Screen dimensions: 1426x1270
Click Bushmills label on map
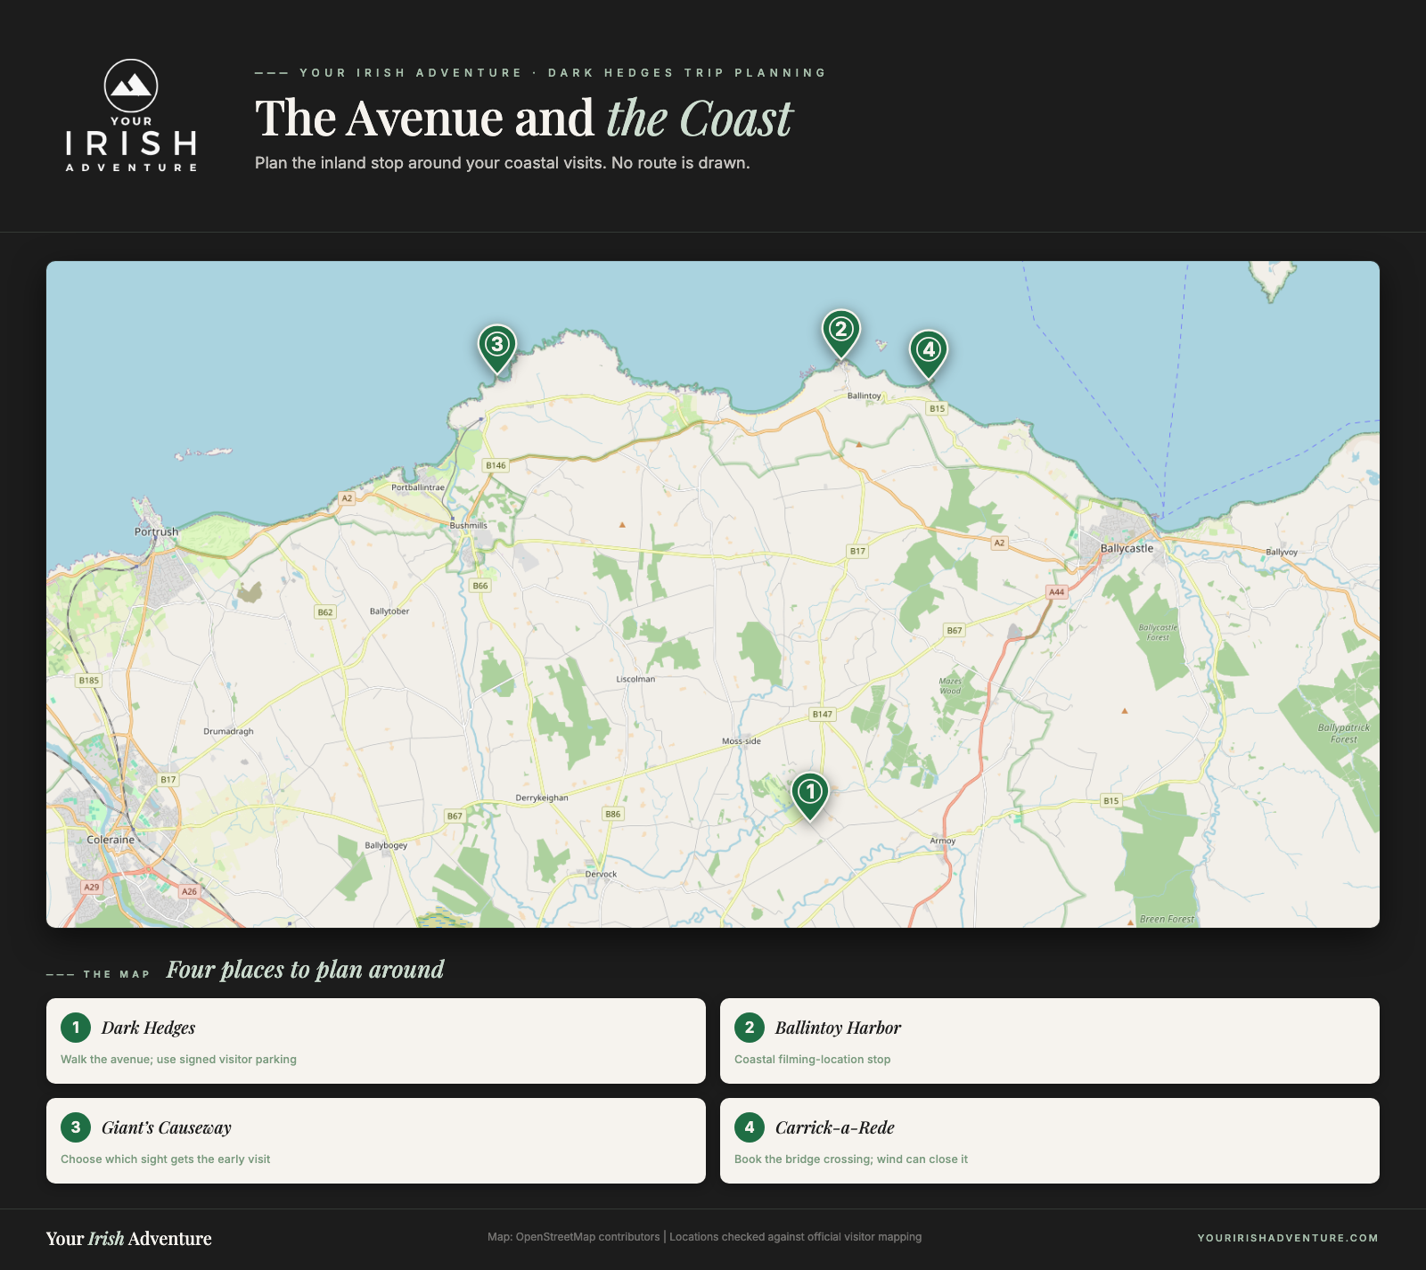(x=469, y=526)
